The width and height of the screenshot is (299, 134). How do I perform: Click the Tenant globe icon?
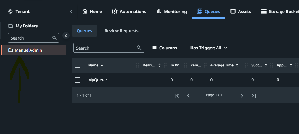click(11, 12)
